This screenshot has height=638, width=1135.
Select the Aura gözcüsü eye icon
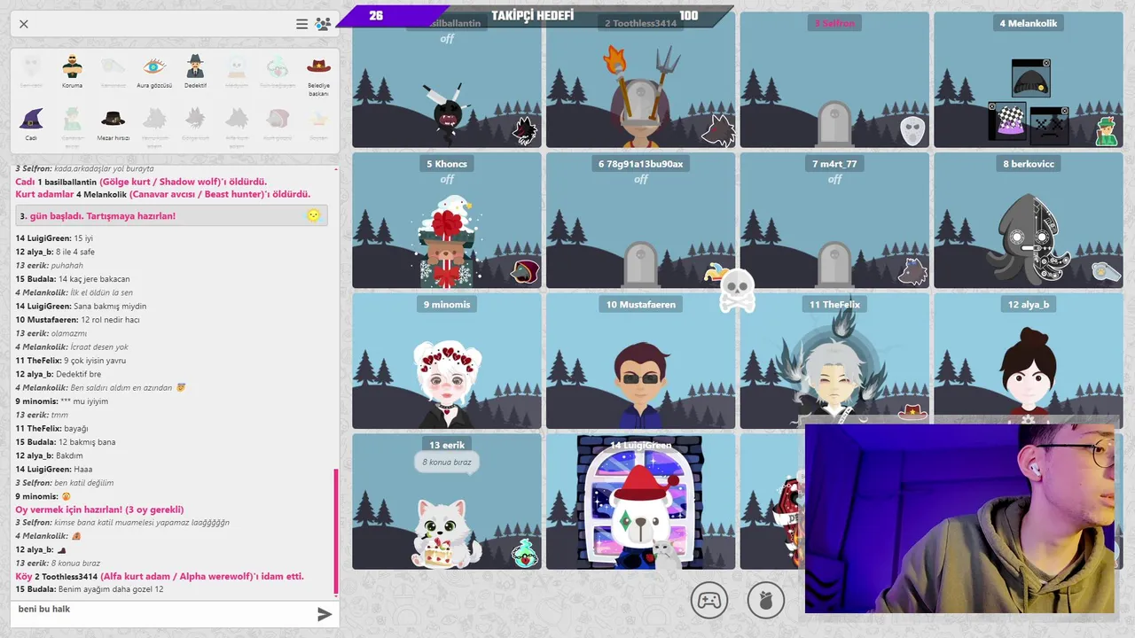click(x=154, y=66)
